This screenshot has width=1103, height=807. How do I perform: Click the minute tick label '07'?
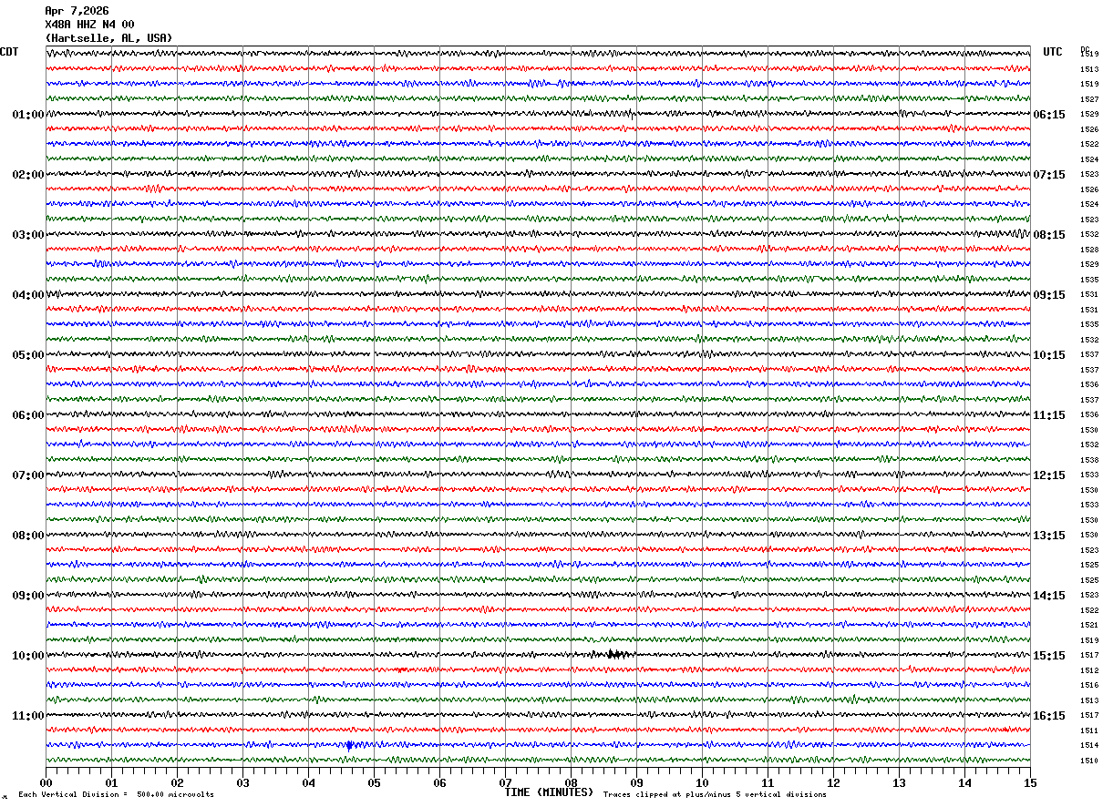(505, 782)
